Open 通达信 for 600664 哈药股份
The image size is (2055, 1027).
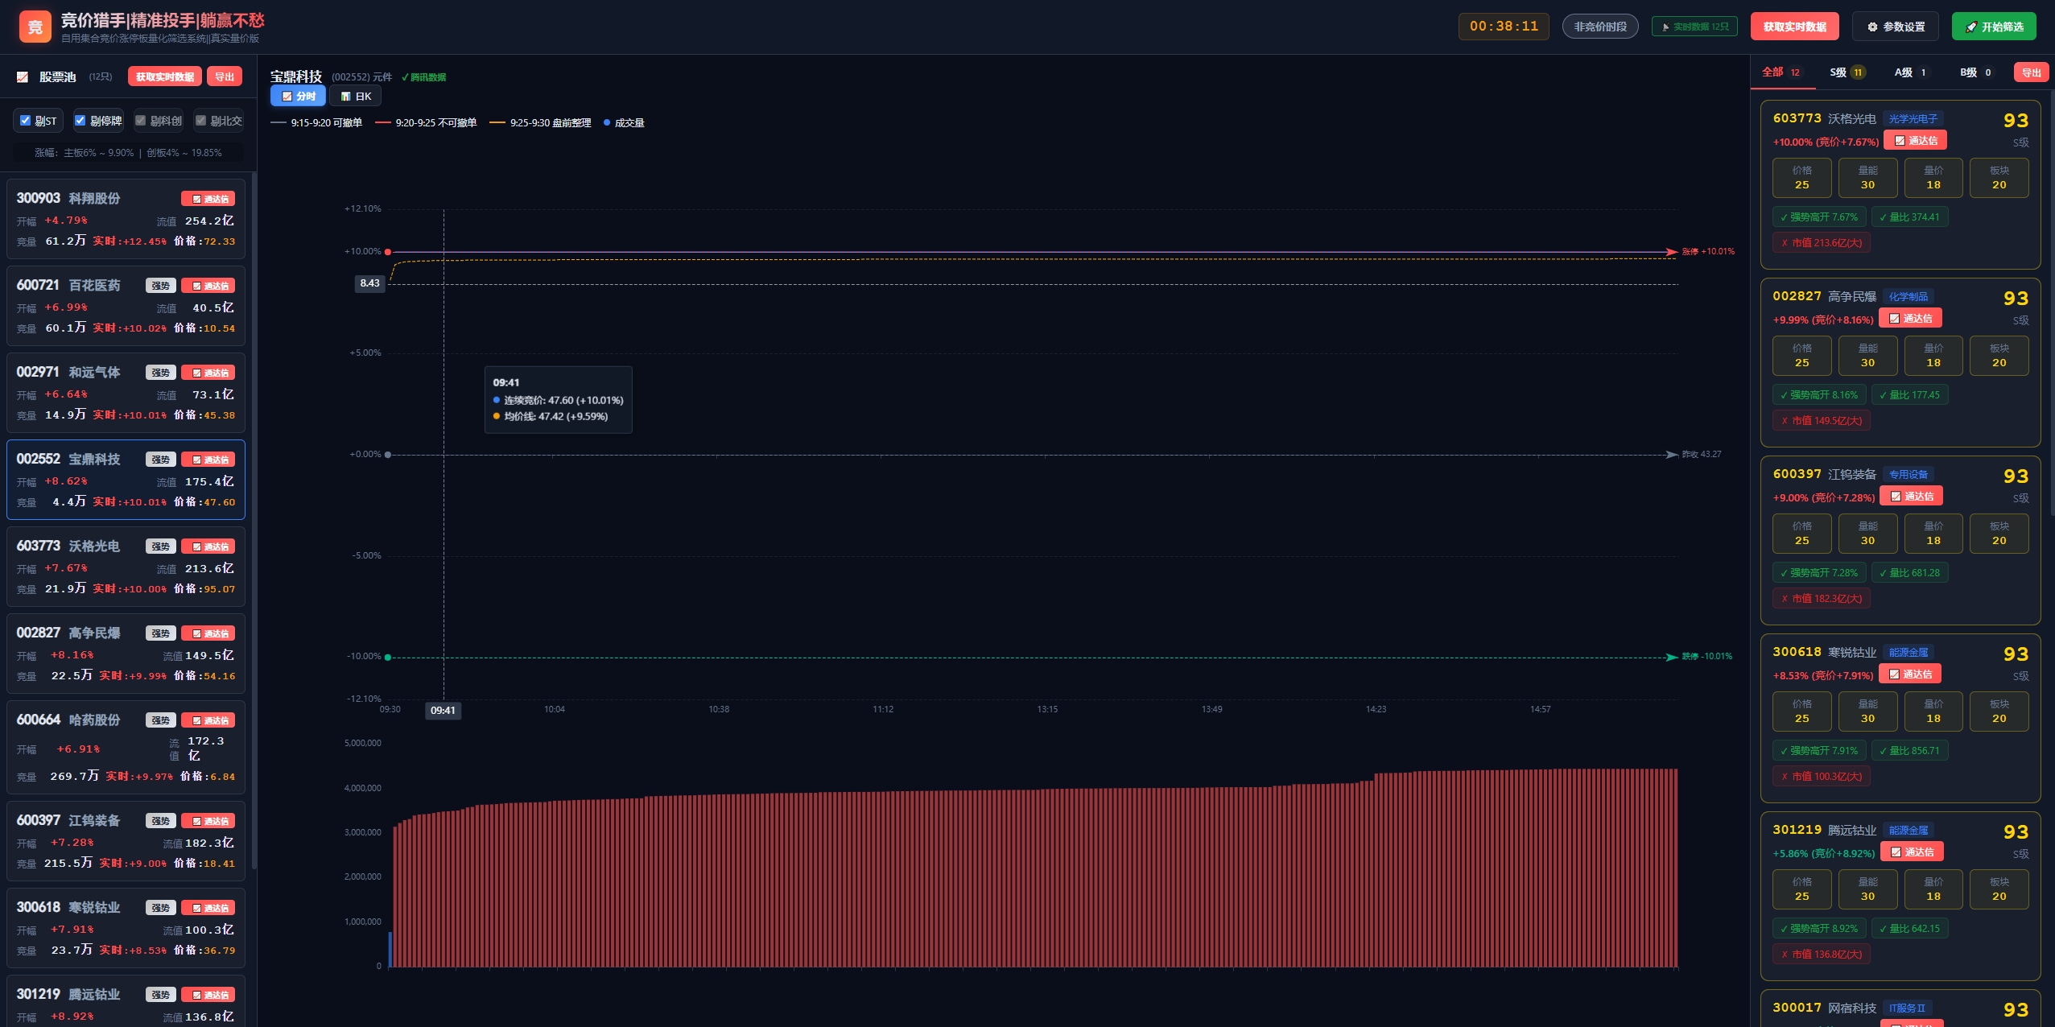[x=208, y=720]
